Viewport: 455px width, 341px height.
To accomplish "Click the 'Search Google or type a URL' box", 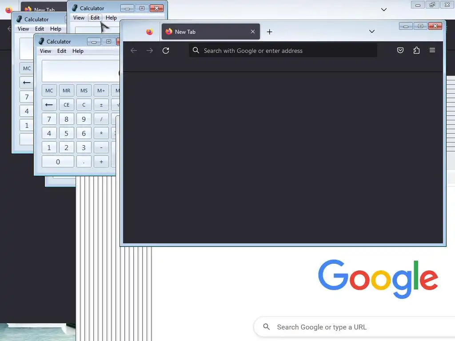I will pyautogui.click(x=355, y=327).
